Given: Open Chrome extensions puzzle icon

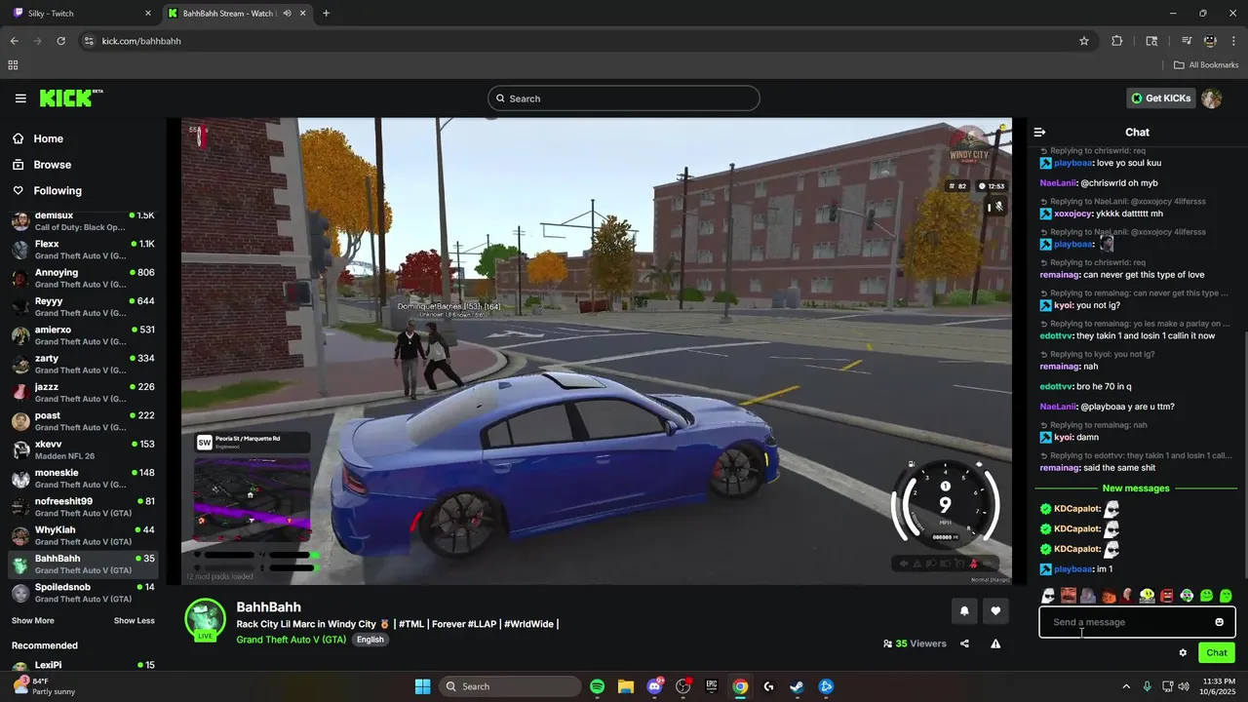Looking at the screenshot, I should click(1117, 41).
